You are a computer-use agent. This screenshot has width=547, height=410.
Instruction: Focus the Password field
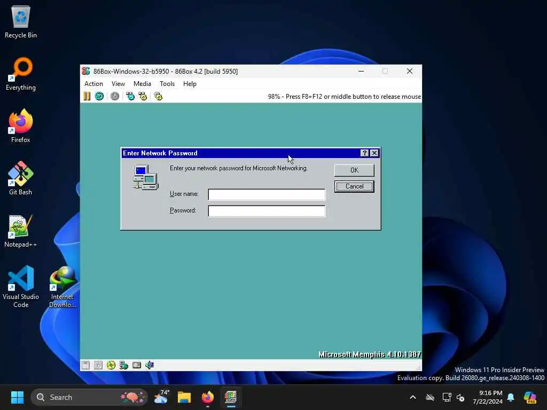[x=267, y=211]
